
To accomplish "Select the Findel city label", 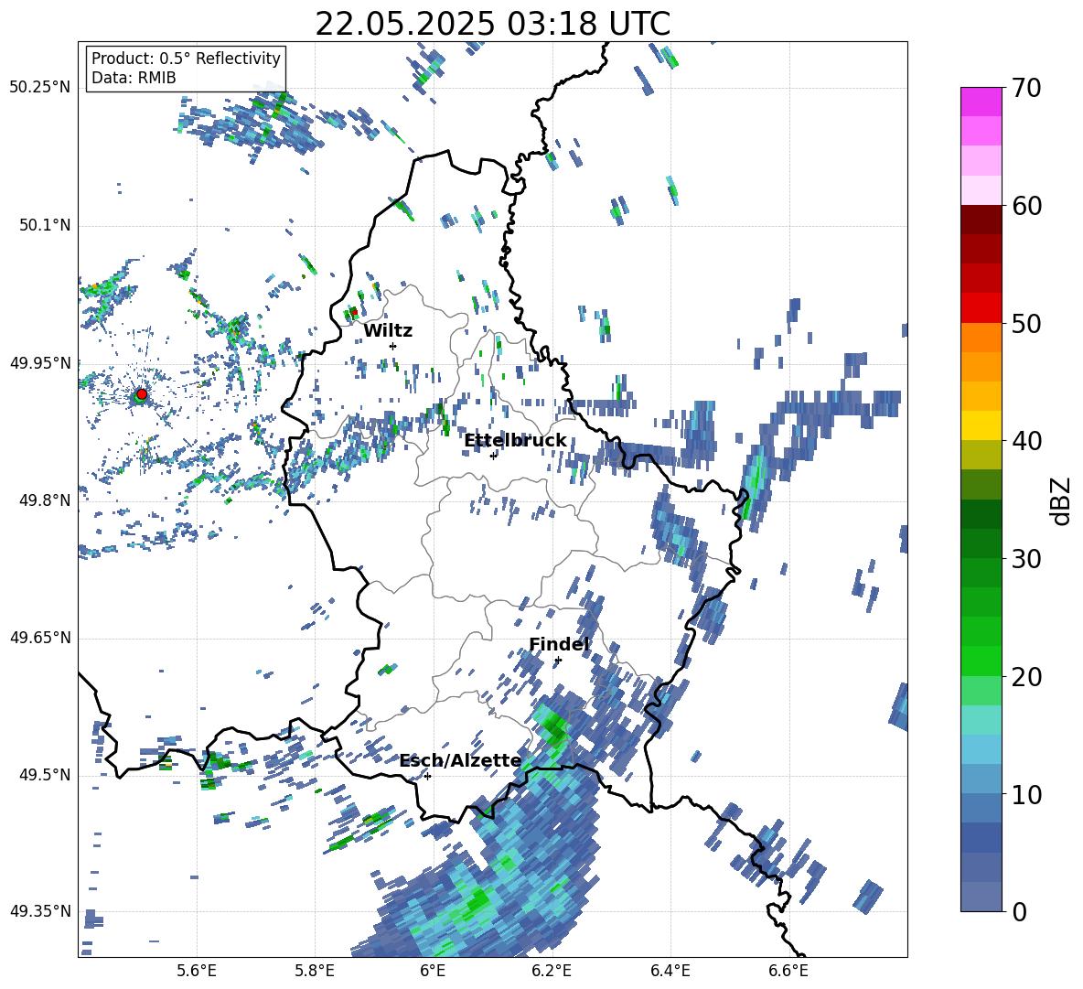I will coord(559,644).
